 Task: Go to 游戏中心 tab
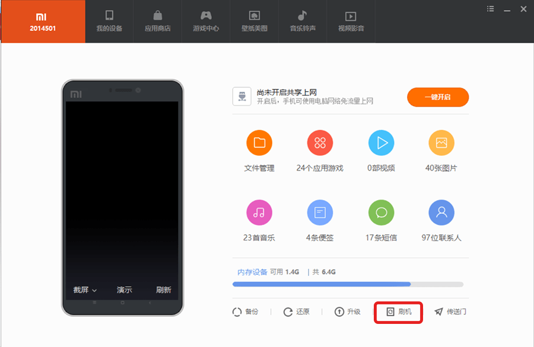point(206,21)
